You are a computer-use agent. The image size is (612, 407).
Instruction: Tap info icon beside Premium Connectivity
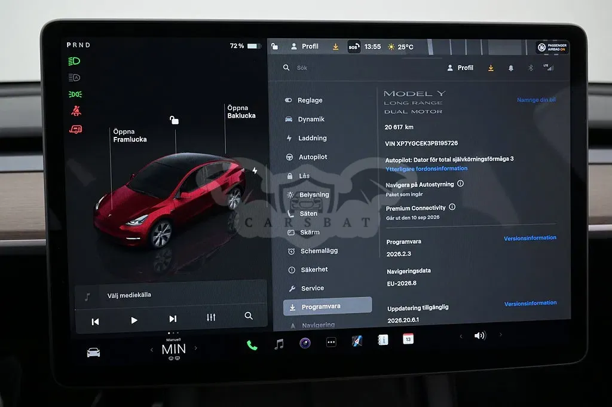[452, 207]
